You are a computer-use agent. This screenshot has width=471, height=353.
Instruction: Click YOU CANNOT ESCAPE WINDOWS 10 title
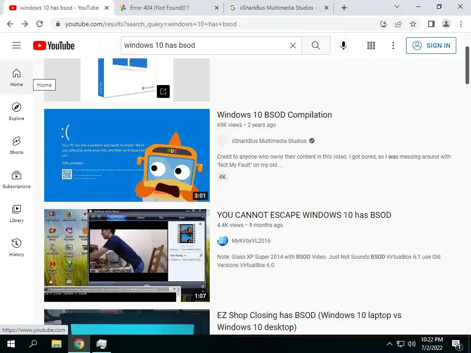[x=304, y=215]
